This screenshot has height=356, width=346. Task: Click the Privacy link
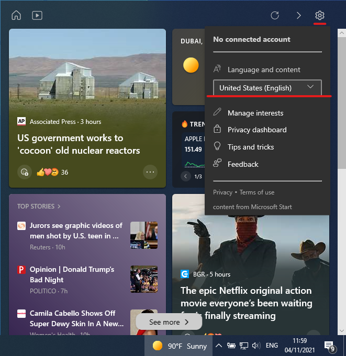pos(222,192)
